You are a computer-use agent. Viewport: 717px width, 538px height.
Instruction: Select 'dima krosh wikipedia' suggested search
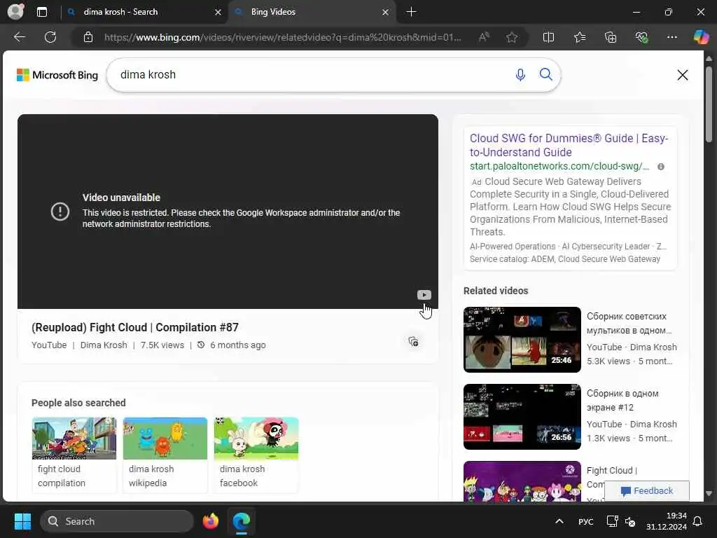(165, 455)
